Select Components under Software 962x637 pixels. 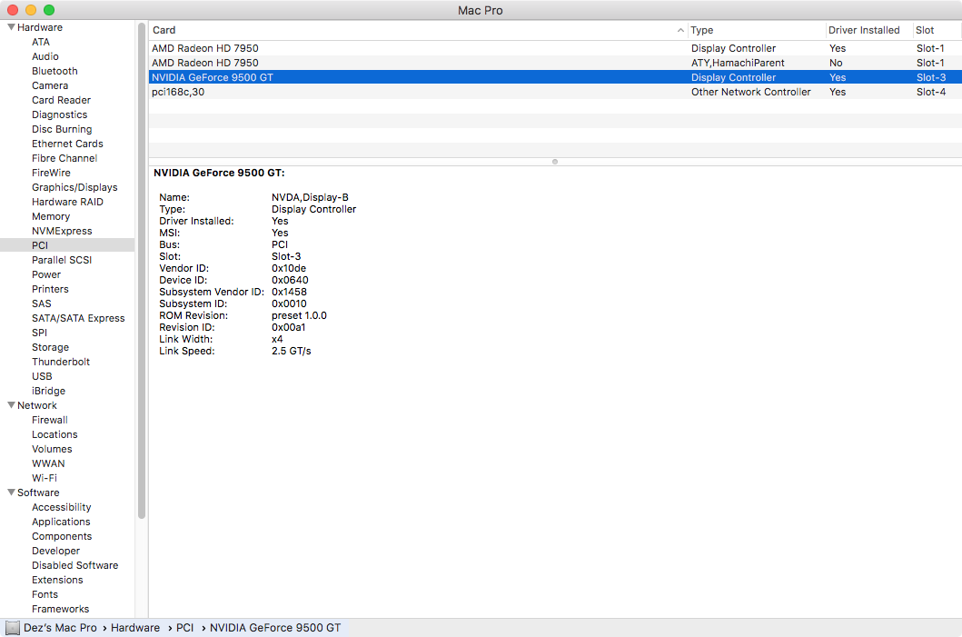(62, 536)
